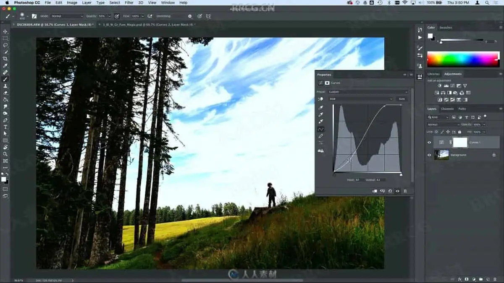Select the Horizontal Type tool
This screenshot has width=504, height=283.
click(5, 127)
